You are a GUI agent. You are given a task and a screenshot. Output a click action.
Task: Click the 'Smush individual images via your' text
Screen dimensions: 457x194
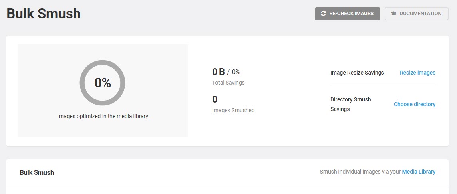[x=360, y=172]
